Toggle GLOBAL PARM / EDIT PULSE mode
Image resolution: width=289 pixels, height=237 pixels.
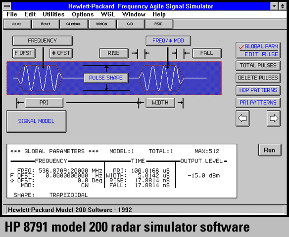tap(258, 50)
